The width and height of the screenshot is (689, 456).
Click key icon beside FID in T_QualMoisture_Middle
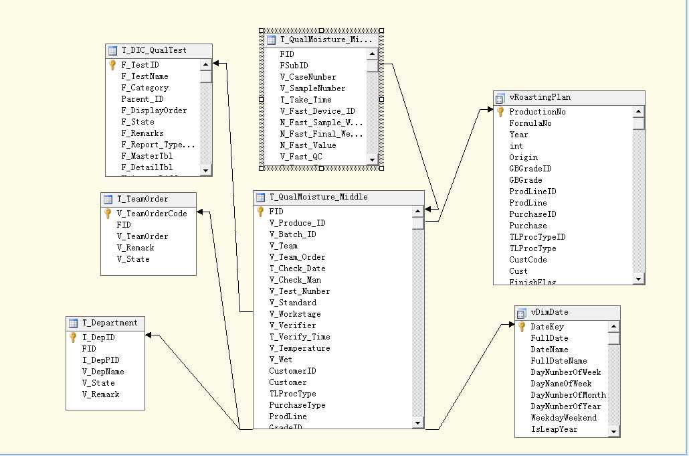tap(260, 212)
